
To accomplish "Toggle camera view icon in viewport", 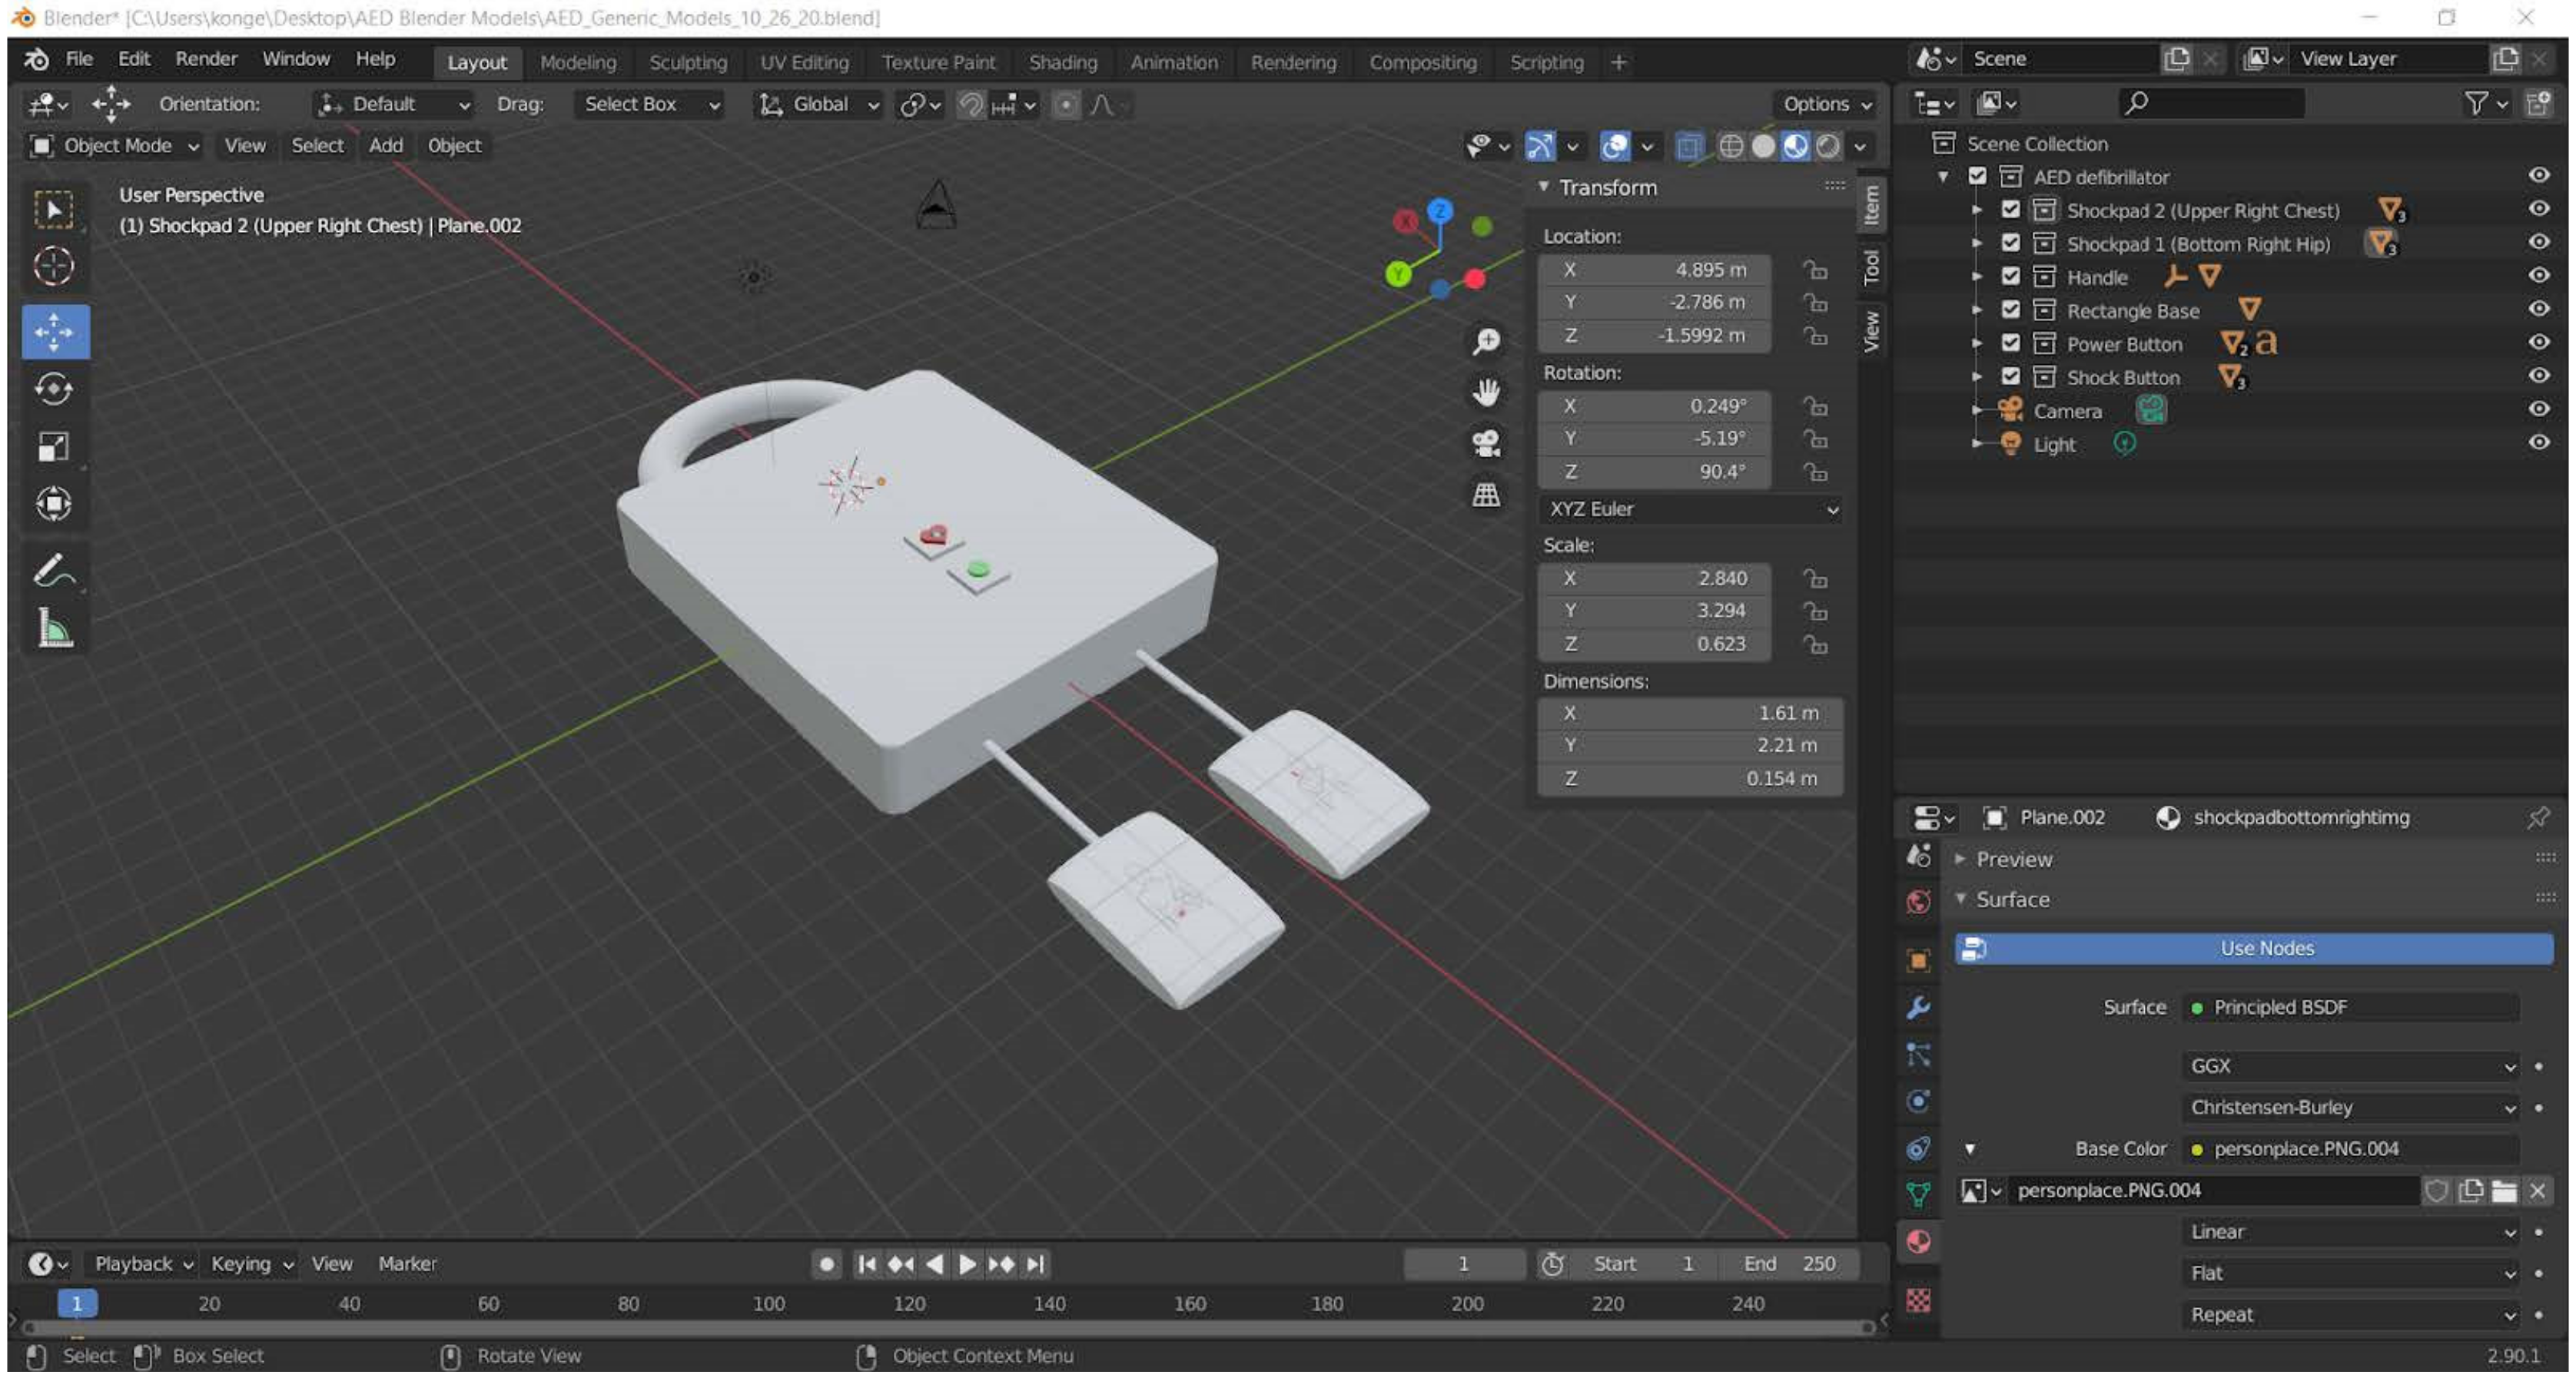I will 1486,442.
